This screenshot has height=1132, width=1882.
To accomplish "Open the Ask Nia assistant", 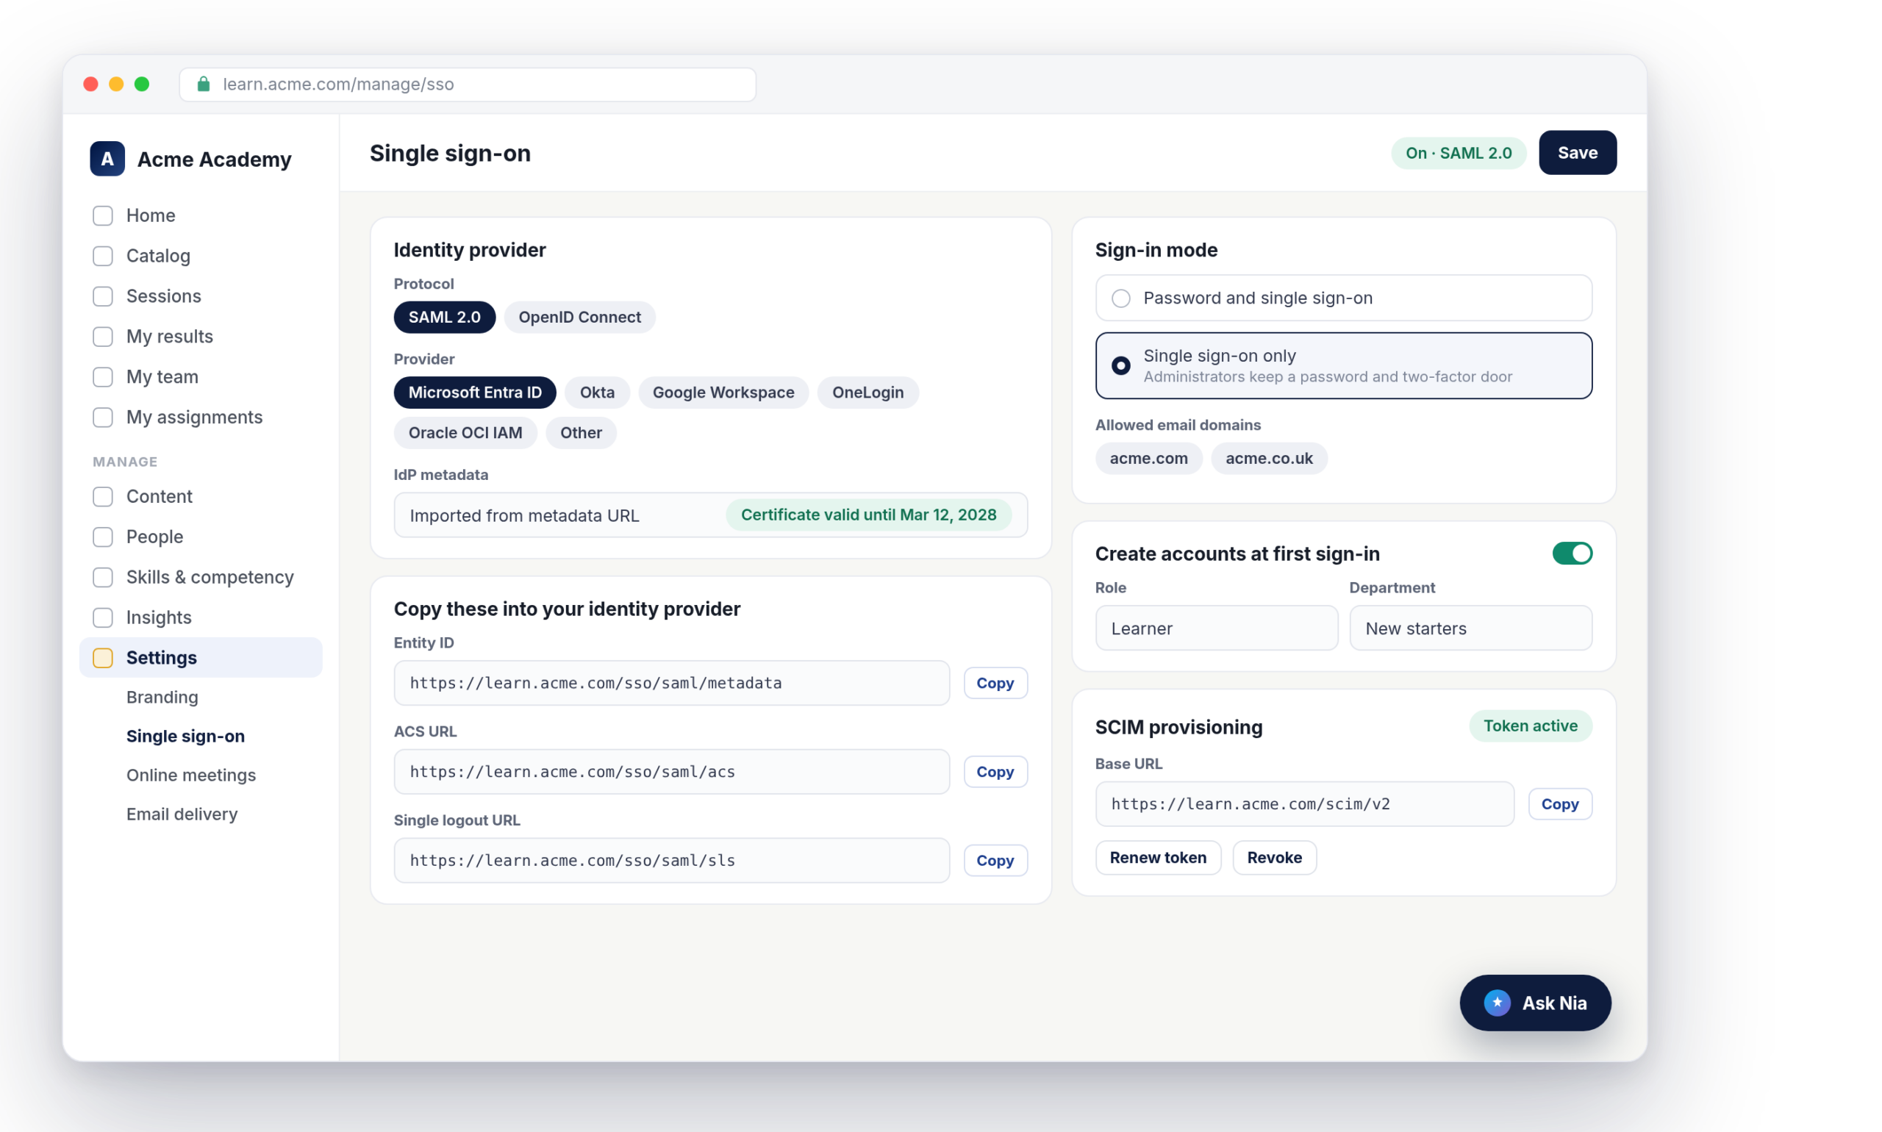I will 1535,1003.
